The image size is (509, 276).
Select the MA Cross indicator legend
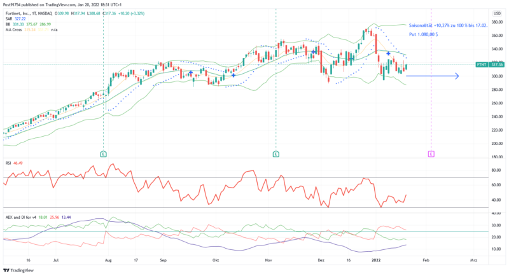tap(15, 30)
